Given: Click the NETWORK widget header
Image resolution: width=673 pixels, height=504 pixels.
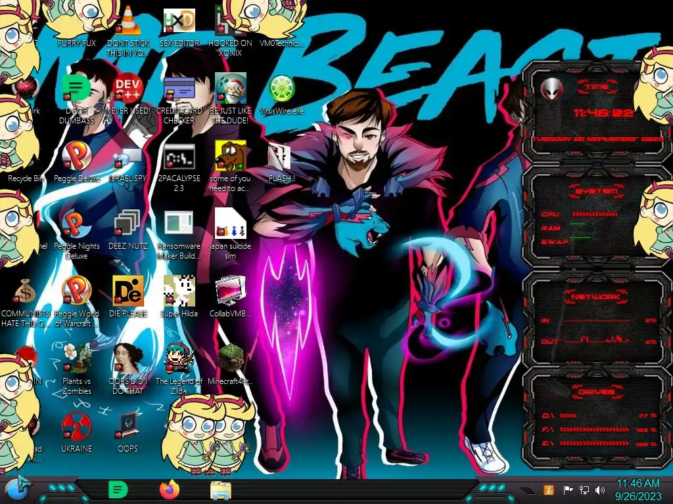Looking at the screenshot, I should (x=597, y=296).
